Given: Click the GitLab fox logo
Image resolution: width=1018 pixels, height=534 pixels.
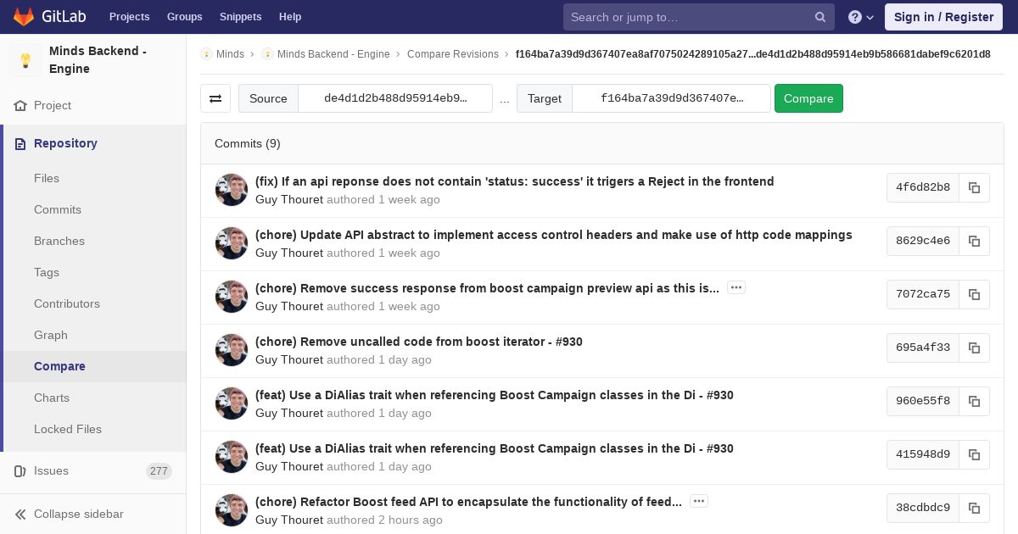Looking at the screenshot, I should 24,17.
